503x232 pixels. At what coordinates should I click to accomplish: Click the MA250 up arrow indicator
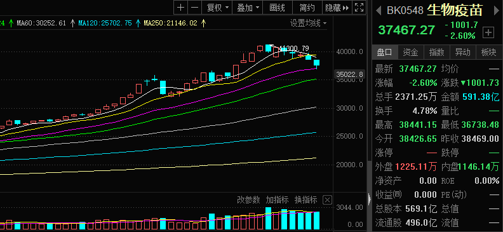[203, 23]
